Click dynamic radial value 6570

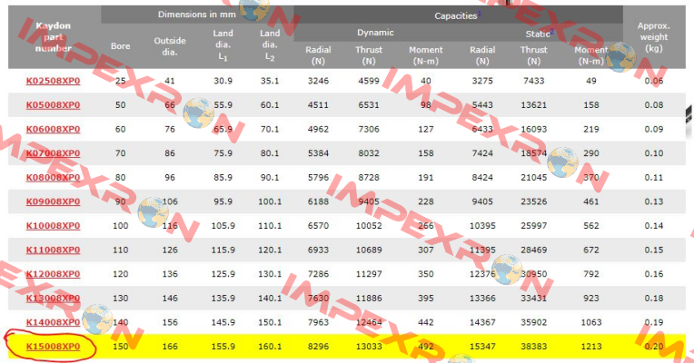[318, 226]
